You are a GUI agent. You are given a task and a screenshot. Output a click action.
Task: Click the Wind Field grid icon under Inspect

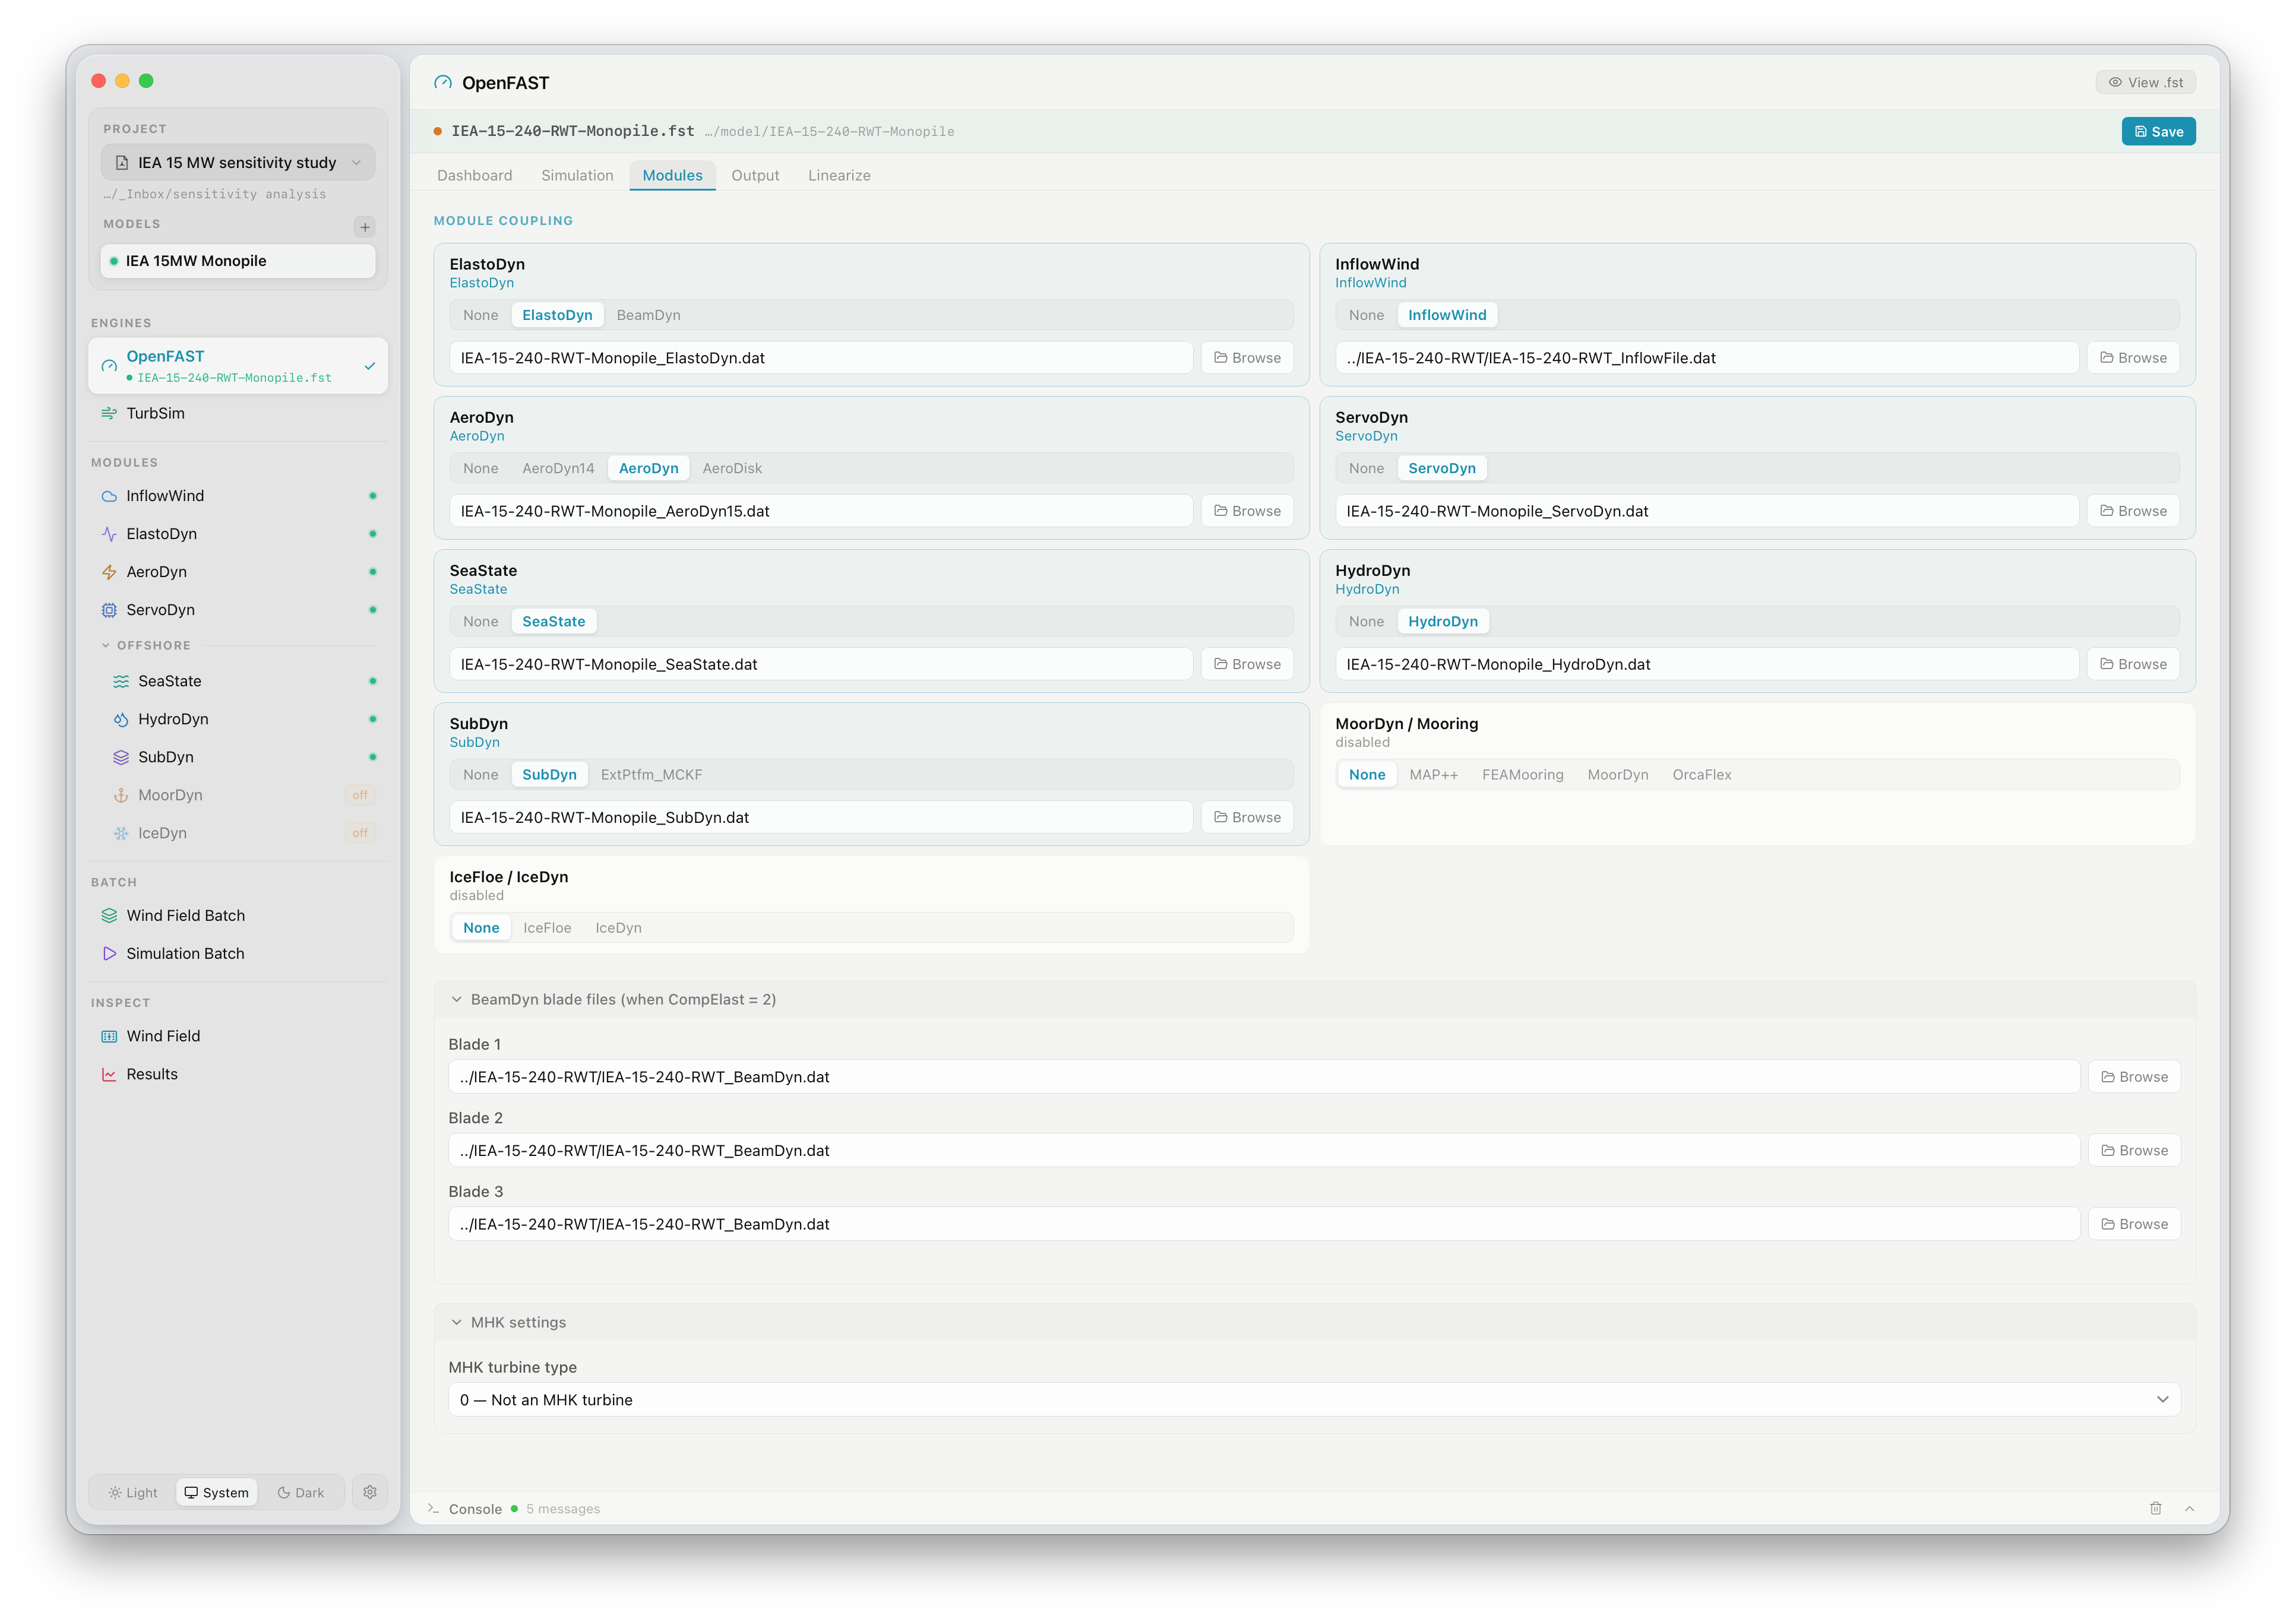[x=109, y=1037]
